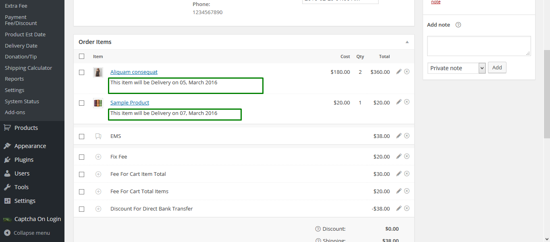Open the Private note type dropdown

(x=457, y=68)
